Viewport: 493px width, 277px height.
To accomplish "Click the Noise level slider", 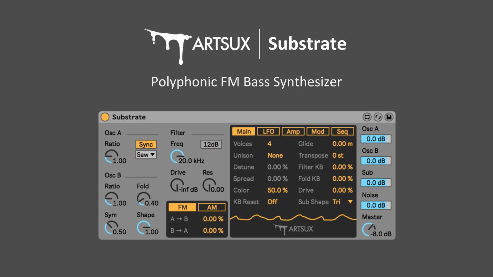I will tap(376, 205).
